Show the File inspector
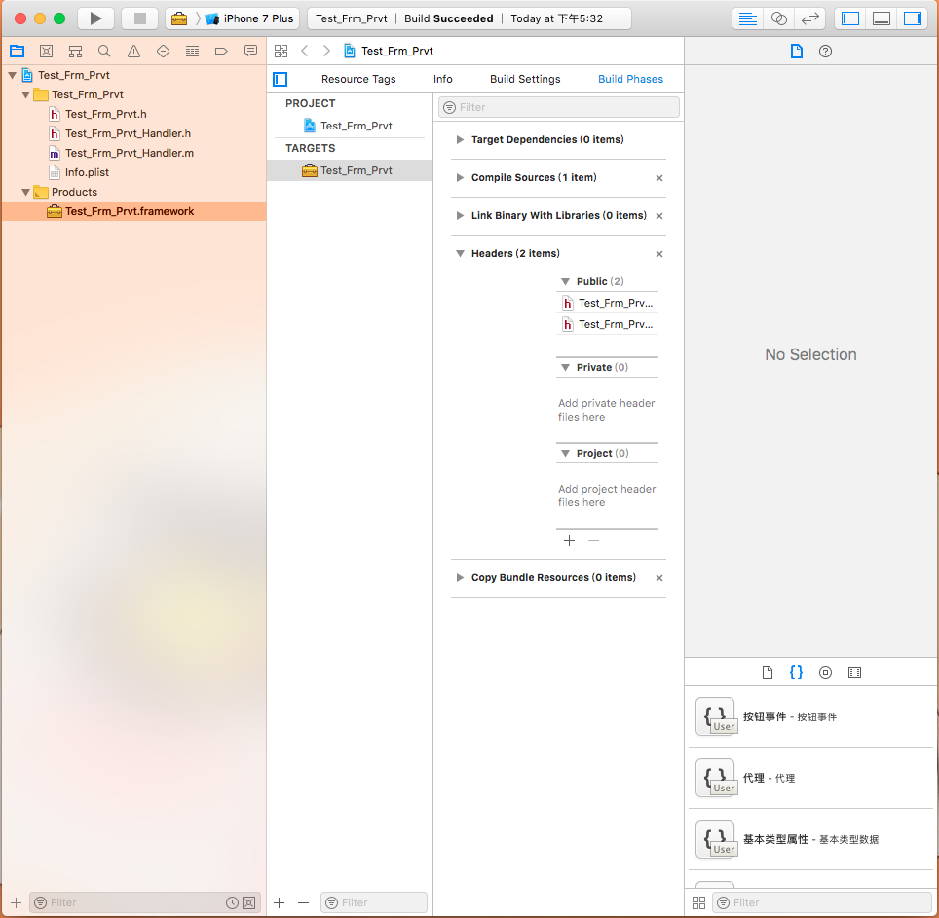This screenshot has width=939, height=918. pyautogui.click(x=797, y=51)
